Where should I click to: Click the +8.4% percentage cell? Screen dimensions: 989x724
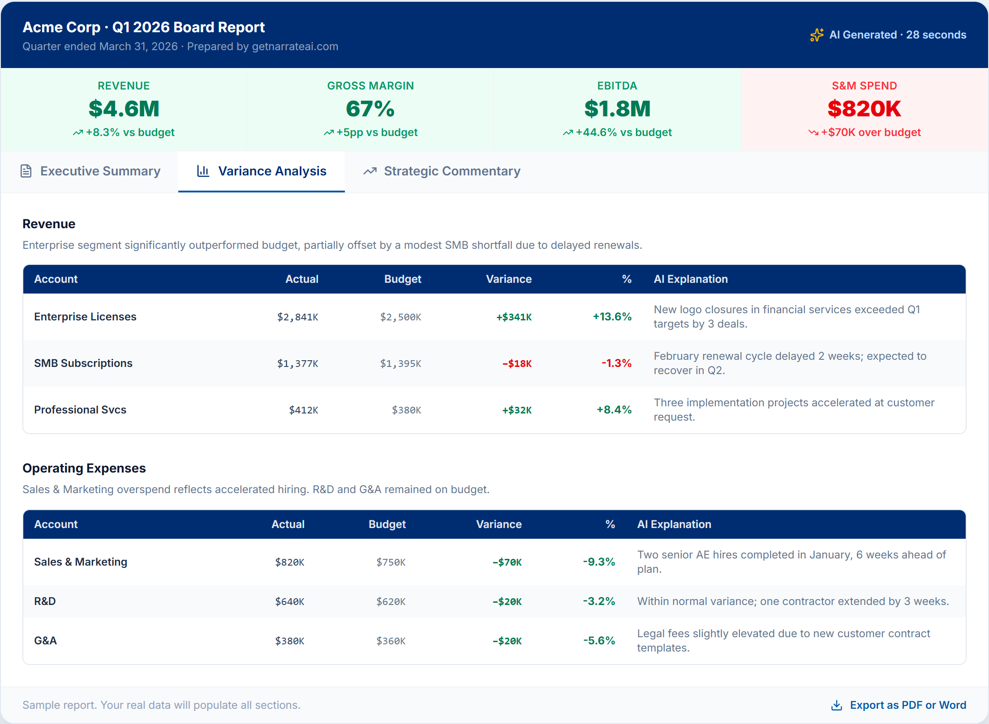614,410
